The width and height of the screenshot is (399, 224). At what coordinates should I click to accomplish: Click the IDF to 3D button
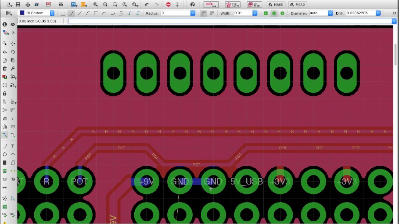[254, 5]
